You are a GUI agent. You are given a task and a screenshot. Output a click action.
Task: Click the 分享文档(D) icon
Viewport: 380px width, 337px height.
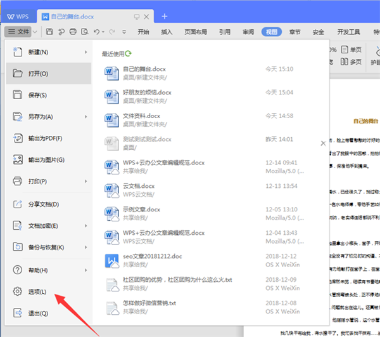click(x=17, y=204)
